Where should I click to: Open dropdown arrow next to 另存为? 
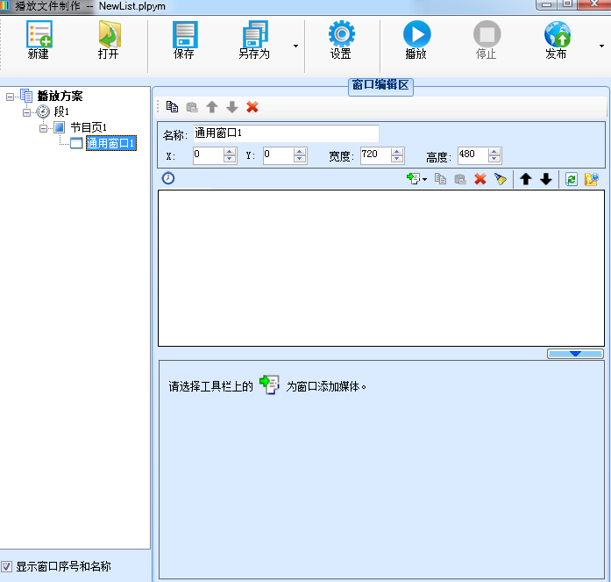point(295,46)
